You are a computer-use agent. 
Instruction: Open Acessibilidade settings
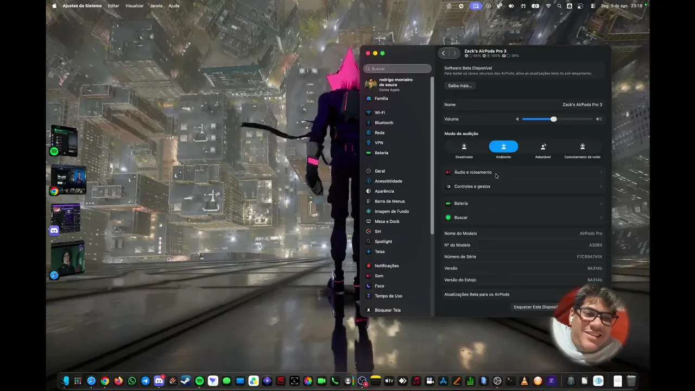click(397, 181)
